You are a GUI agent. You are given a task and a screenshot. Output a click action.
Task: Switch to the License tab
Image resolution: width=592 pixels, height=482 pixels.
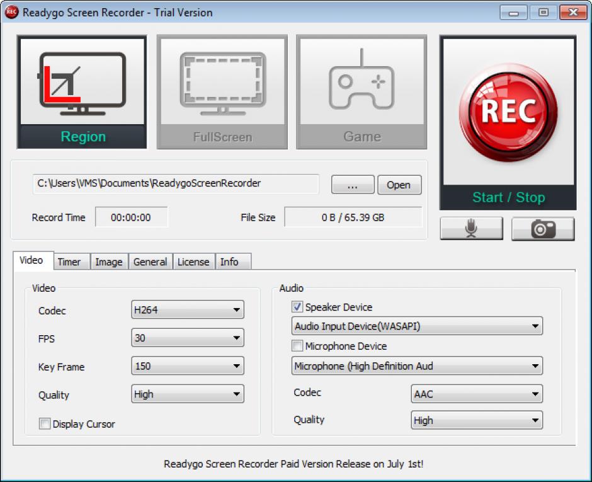[x=194, y=261]
